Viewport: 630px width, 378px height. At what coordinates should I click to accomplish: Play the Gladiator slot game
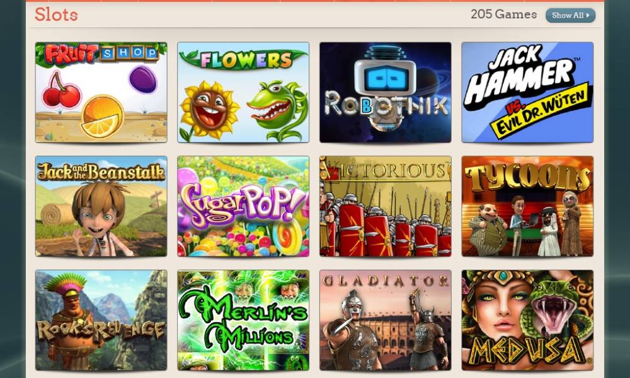coord(386,320)
